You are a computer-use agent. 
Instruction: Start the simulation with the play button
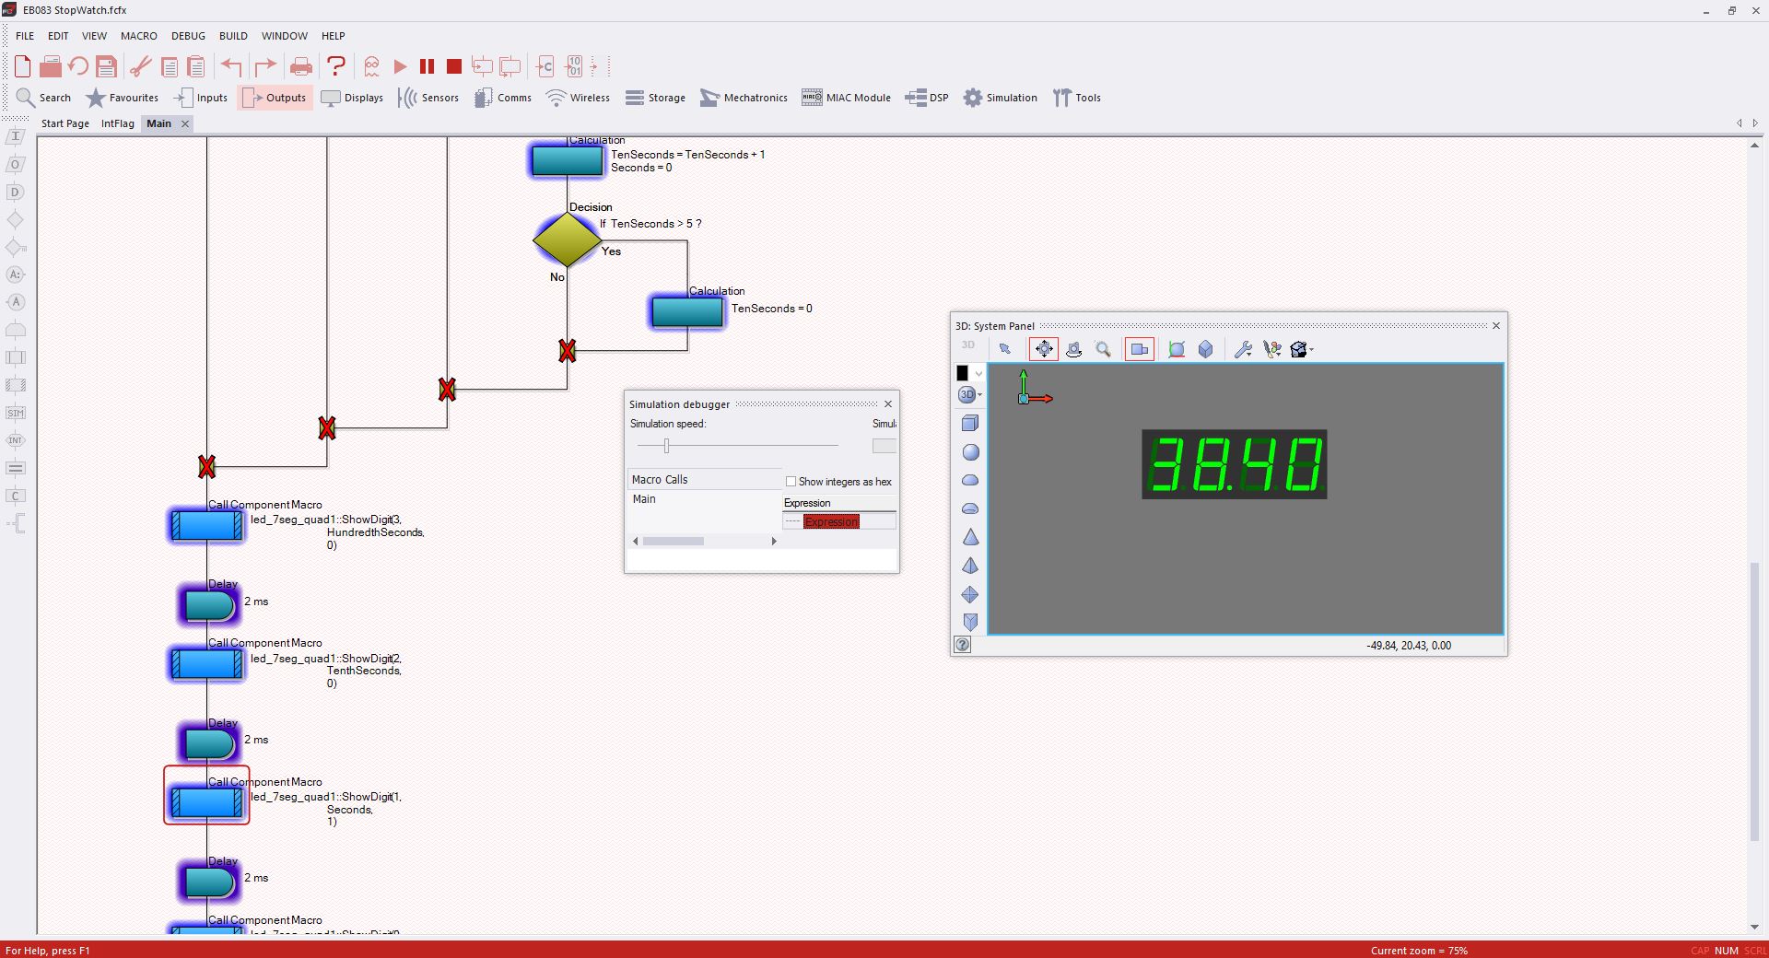[x=400, y=66]
